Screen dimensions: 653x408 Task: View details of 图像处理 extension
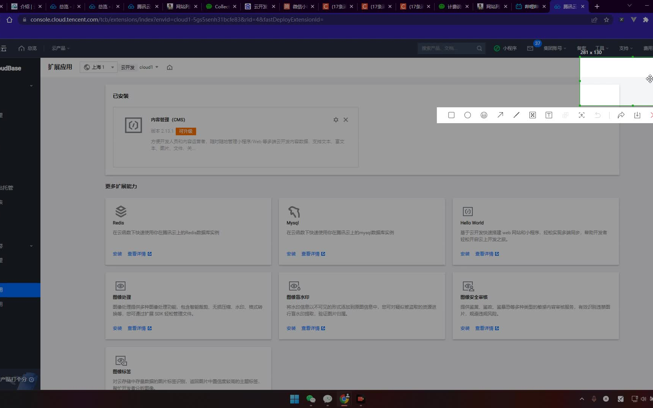(139, 328)
